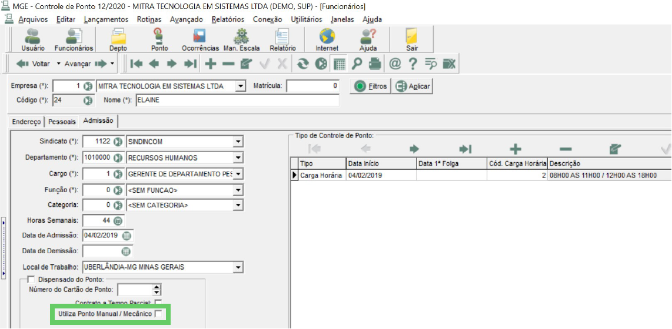This screenshot has height=329, width=672.
Task: Click the Internet globe icon
Action: (x=327, y=39)
